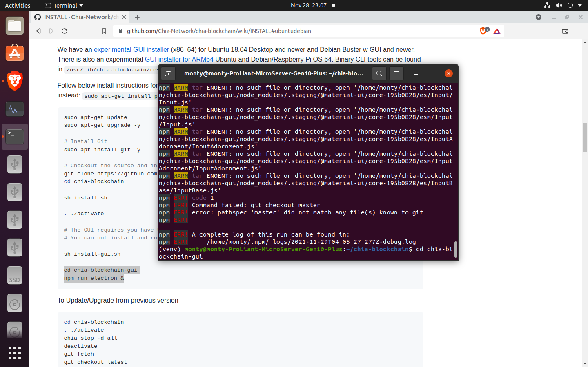Open the Brave main menu
This screenshot has width=588, height=367.
coord(579,31)
